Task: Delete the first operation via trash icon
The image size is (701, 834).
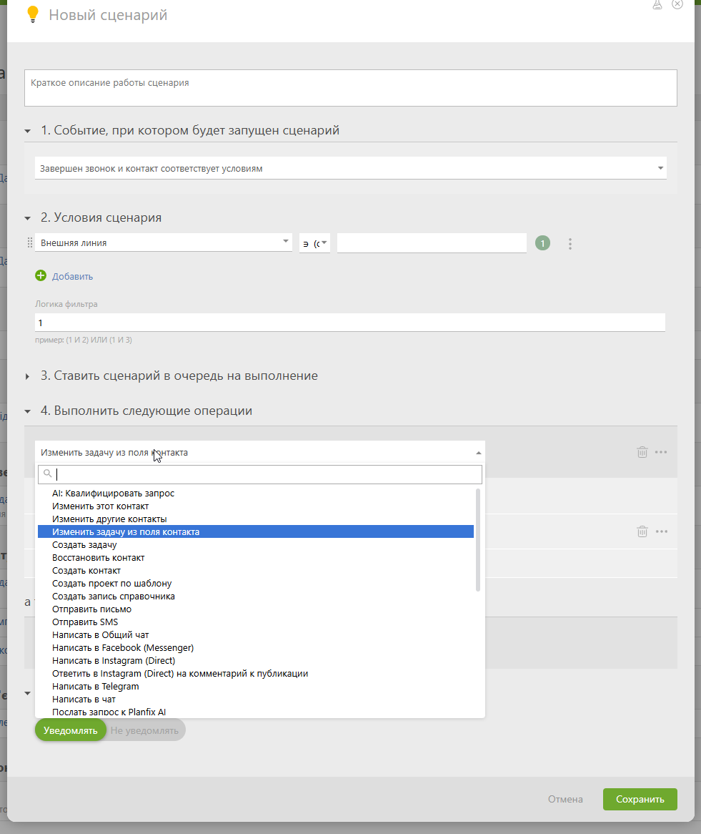Action: pyautogui.click(x=642, y=452)
